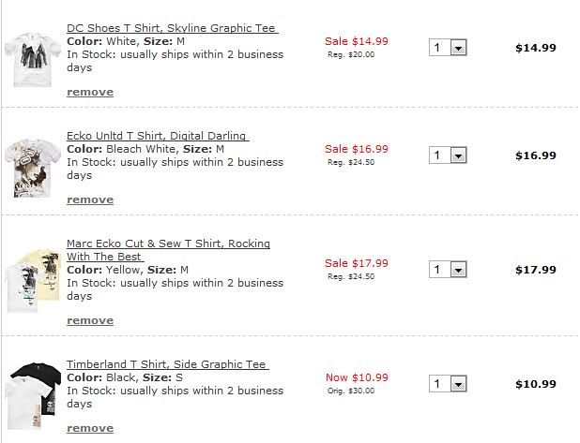Remove the Marc Ecko yellow shirt

[90, 320]
